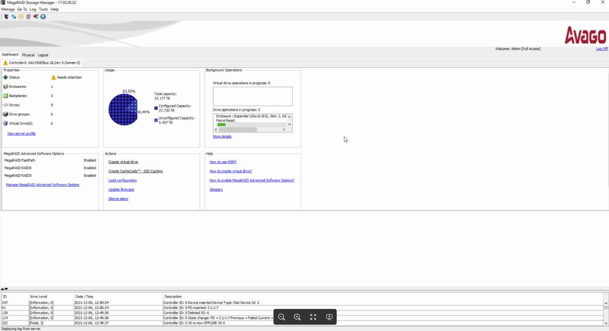The image size is (609, 331).
Task: Open the Tools menu
Action: (43, 9)
